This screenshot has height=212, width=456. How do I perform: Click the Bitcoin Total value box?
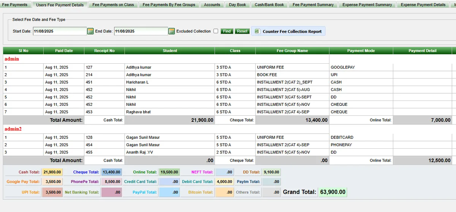[x=224, y=192]
